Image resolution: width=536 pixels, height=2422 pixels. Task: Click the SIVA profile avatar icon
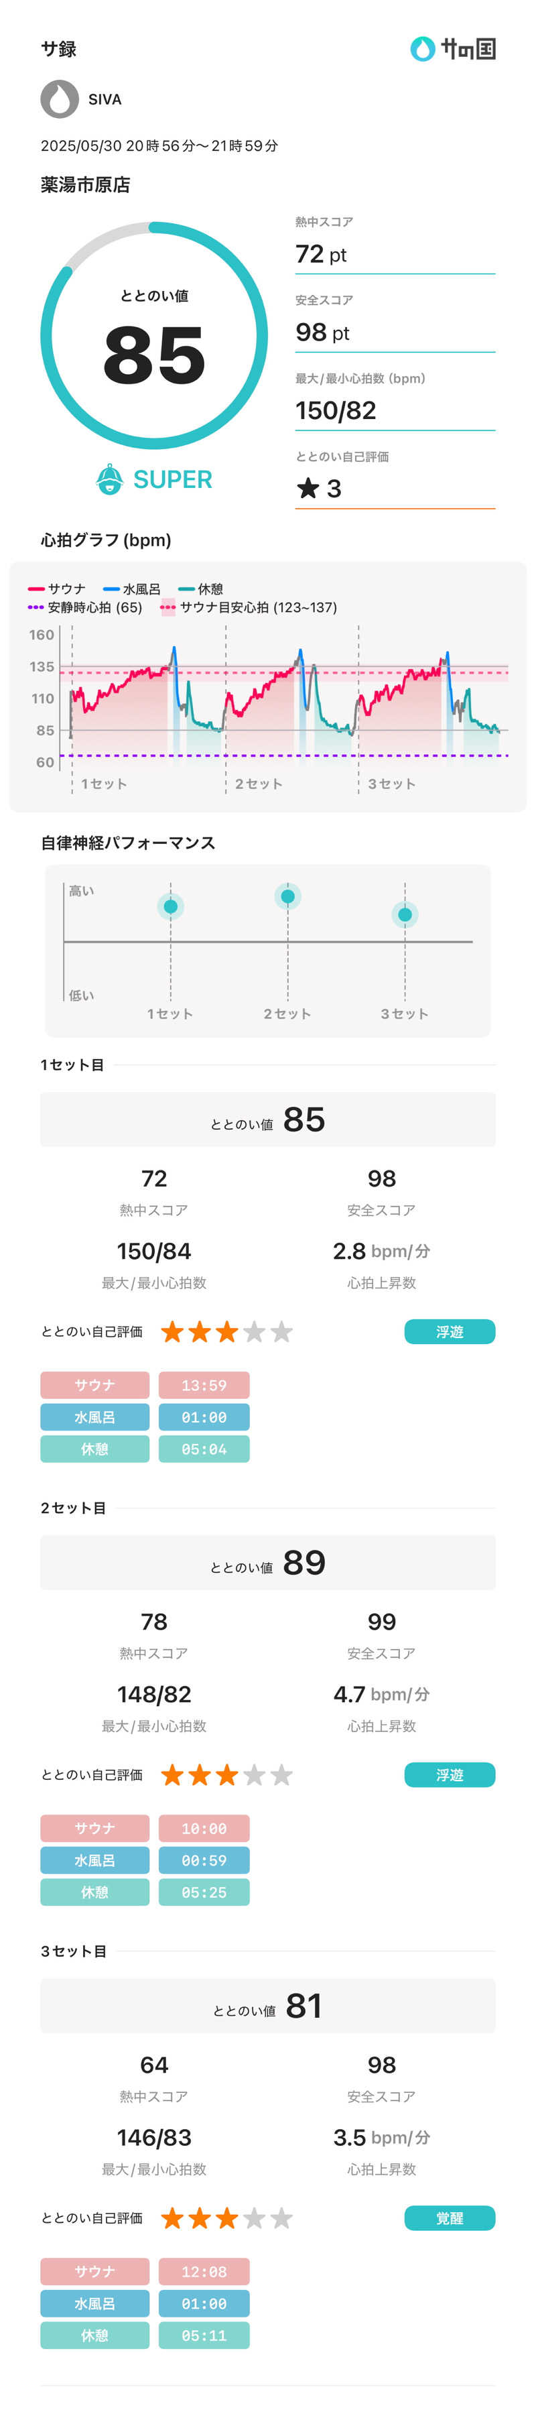click(x=59, y=99)
